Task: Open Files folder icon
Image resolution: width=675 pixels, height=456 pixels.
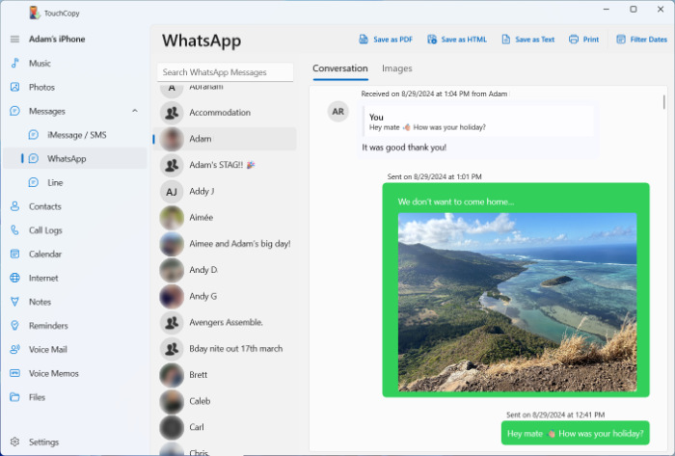Action: pyautogui.click(x=14, y=397)
